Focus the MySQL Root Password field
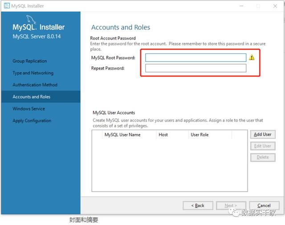This screenshot has height=225, width=285. [x=195, y=57]
